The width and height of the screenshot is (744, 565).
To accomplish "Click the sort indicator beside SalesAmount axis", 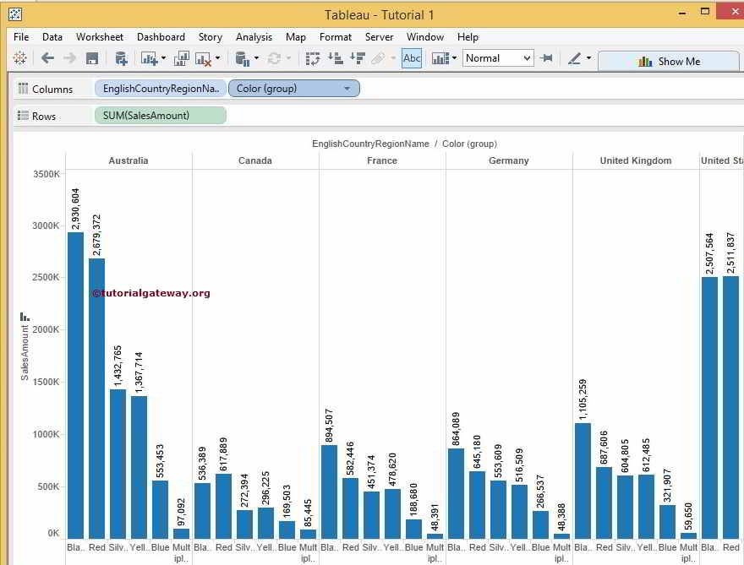I will click(x=25, y=317).
